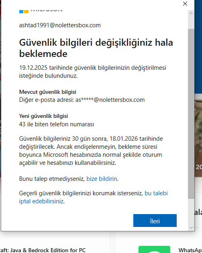Close the Microsoft security dialog
Viewport: 202px width, 253px height.
coord(185,4)
